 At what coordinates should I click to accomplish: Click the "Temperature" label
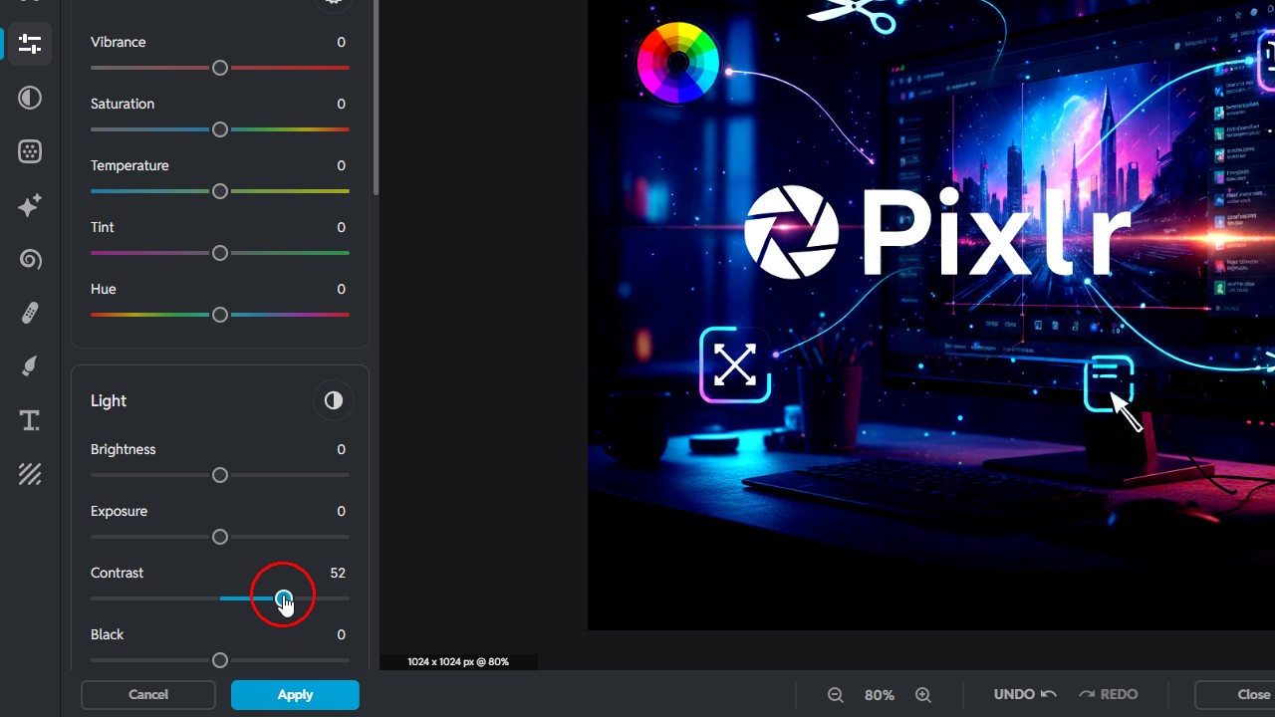point(129,165)
